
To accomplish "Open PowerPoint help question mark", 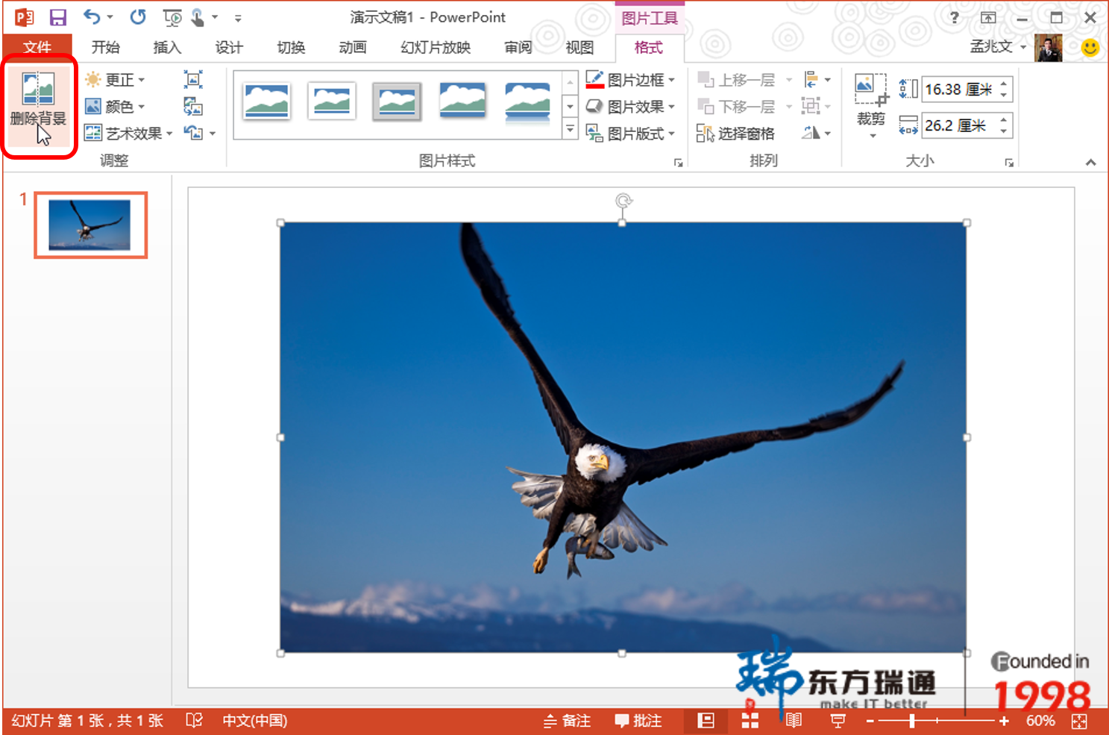I will (x=955, y=17).
